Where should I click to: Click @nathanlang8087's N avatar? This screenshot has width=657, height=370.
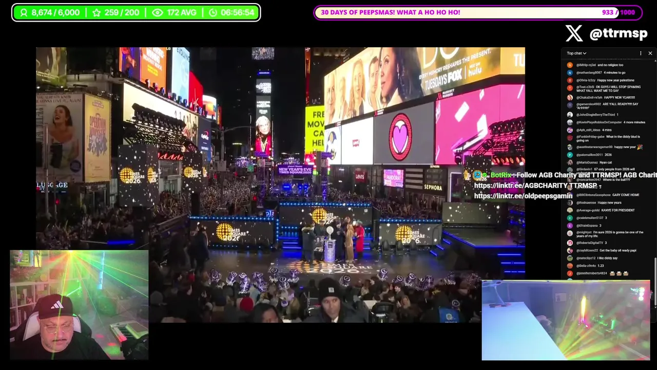(570, 73)
